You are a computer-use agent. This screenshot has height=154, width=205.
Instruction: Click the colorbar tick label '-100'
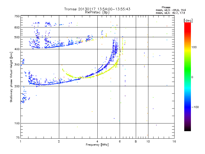195,107
